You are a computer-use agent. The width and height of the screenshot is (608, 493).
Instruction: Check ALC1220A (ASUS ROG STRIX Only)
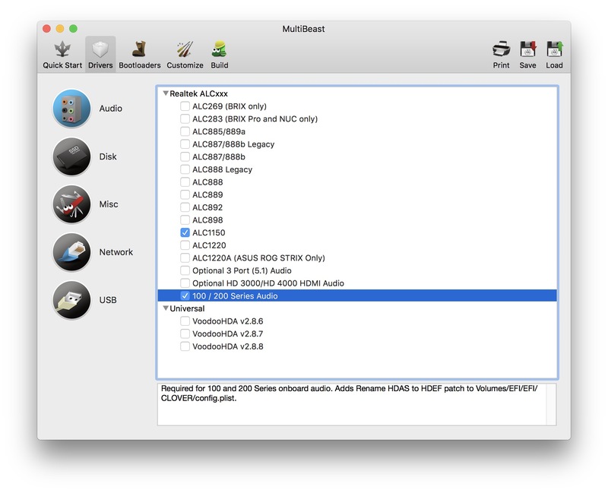(x=185, y=258)
